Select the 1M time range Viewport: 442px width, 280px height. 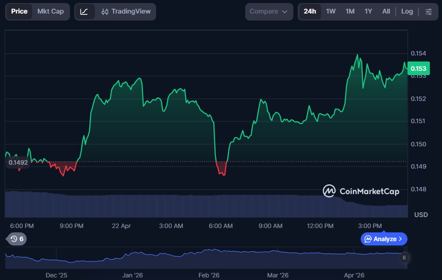(x=350, y=12)
